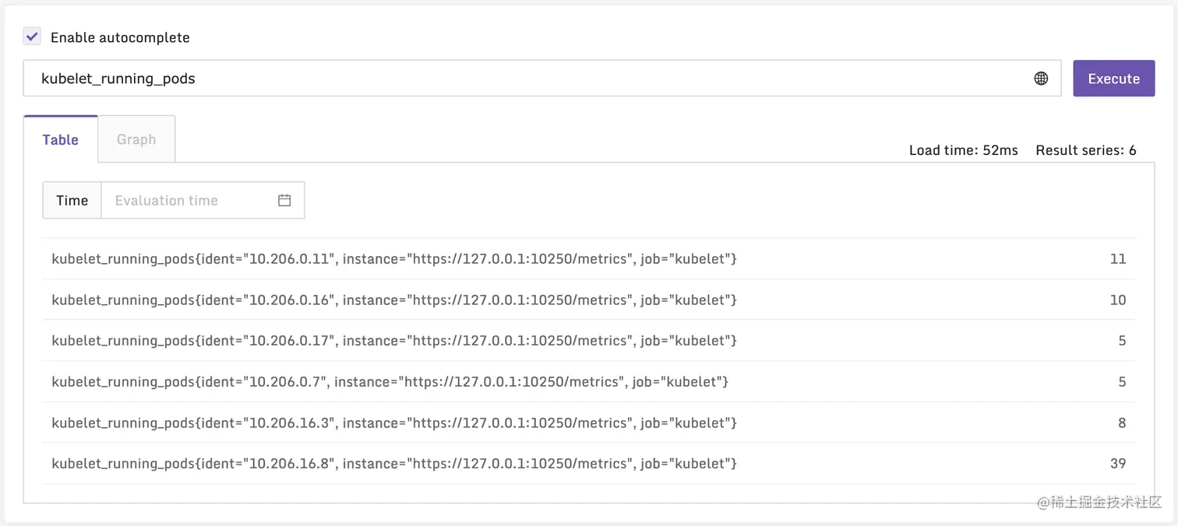Click the Execute button
The image size is (1178, 526).
coord(1113,78)
